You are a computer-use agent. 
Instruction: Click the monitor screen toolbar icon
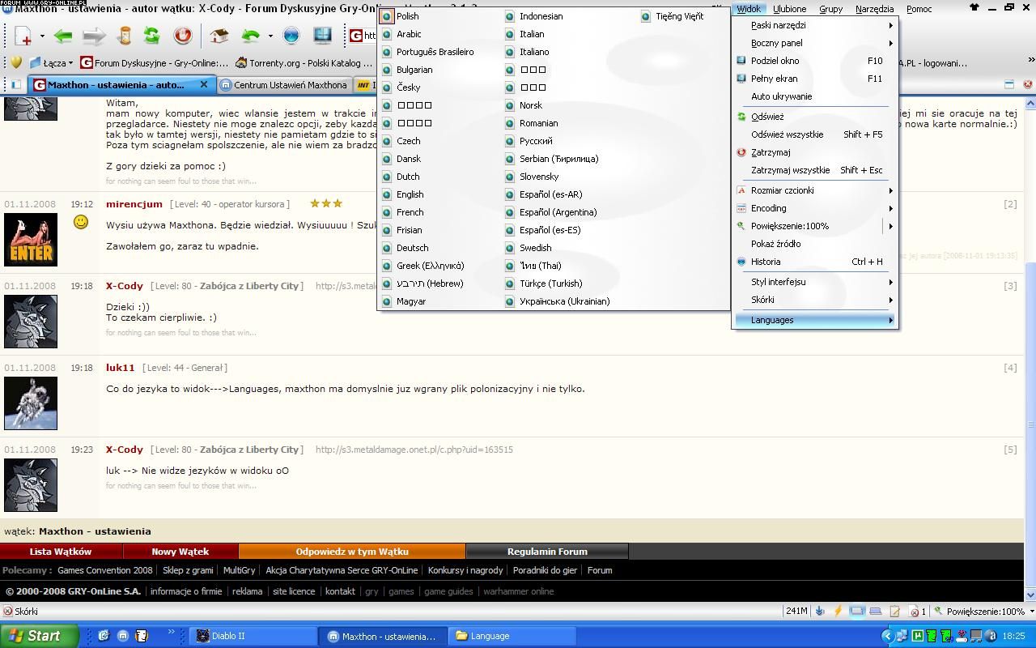[322, 36]
